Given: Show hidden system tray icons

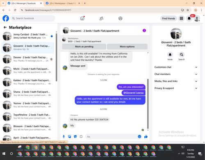Looking at the screenshot, I should tap(179, 153).
